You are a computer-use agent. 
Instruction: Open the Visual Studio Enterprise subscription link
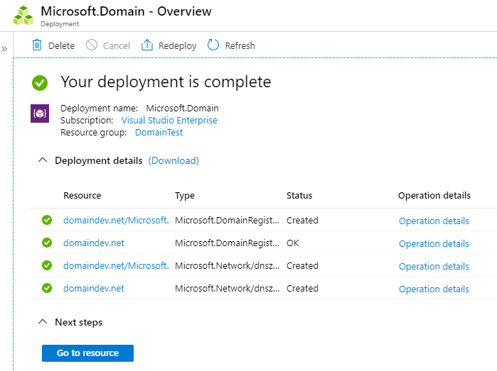(169, 121)
